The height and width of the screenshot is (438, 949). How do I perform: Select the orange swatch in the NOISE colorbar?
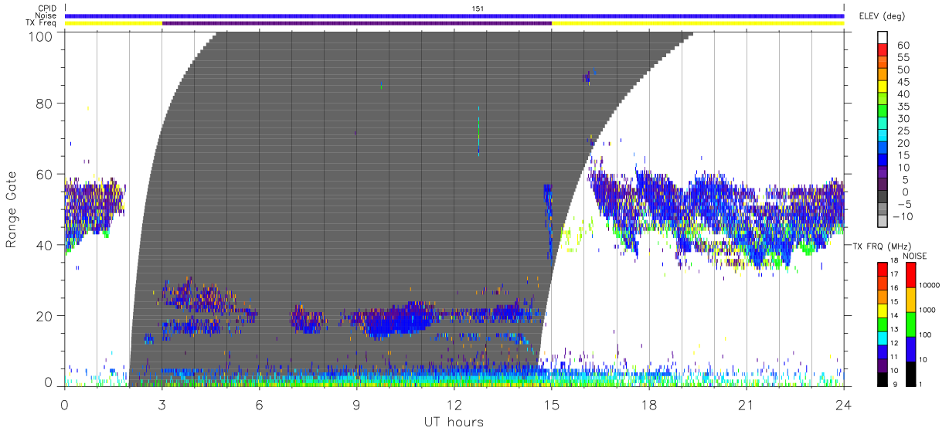pos(910,299)
